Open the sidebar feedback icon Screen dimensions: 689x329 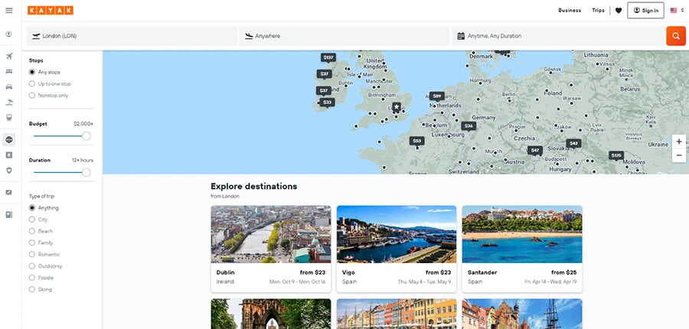point(8,192)
